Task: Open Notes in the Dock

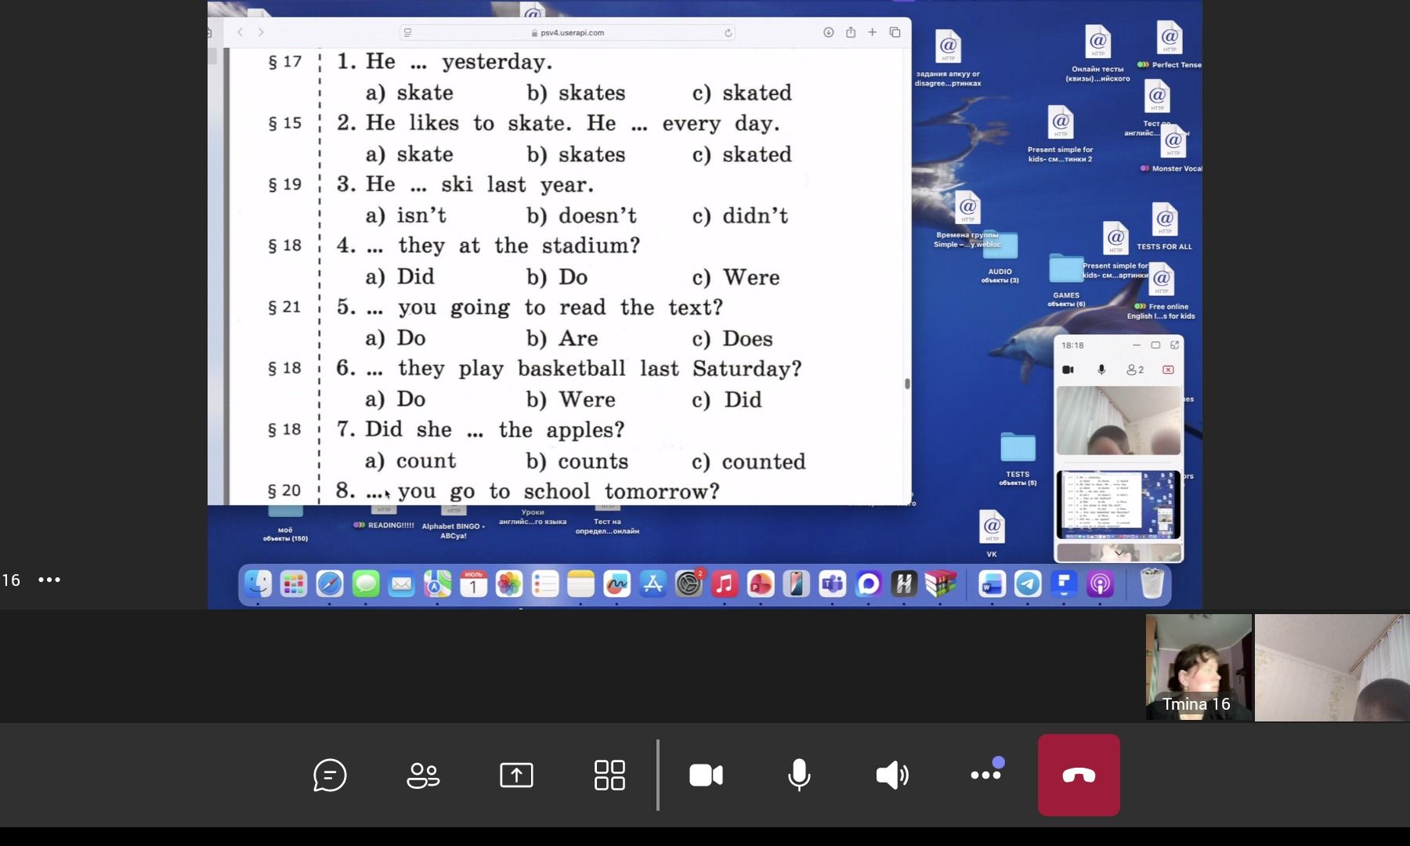Action: [x=581, y=584]
